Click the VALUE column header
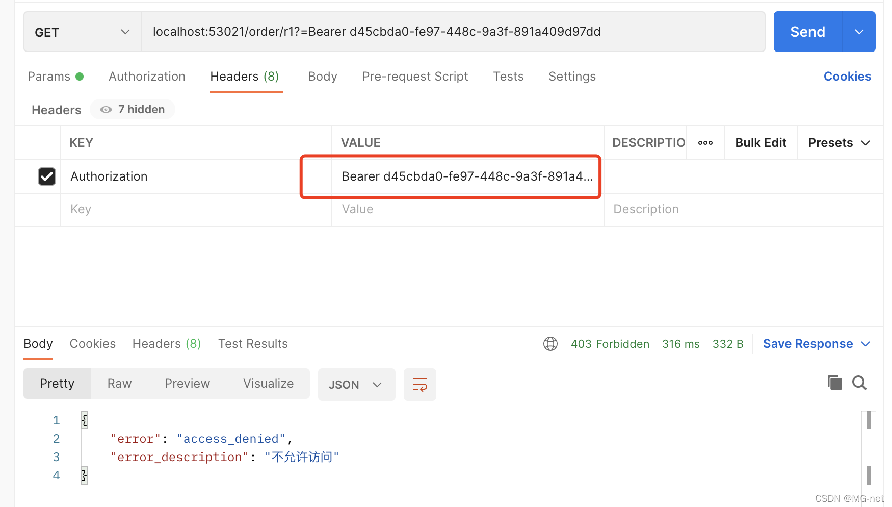Screen dimensions: 892x507 pyautogui.click(x=361, y=143)
